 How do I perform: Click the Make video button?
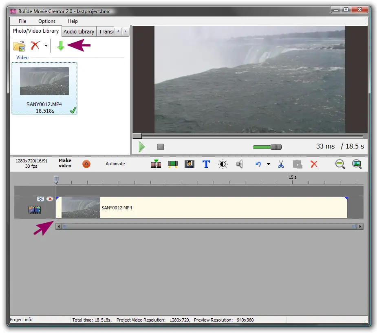[x=65, y=163]
